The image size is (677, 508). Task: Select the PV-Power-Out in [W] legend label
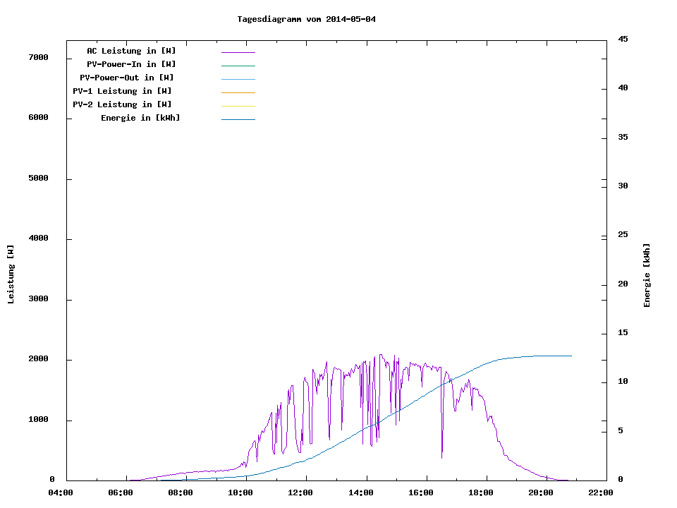127,78
